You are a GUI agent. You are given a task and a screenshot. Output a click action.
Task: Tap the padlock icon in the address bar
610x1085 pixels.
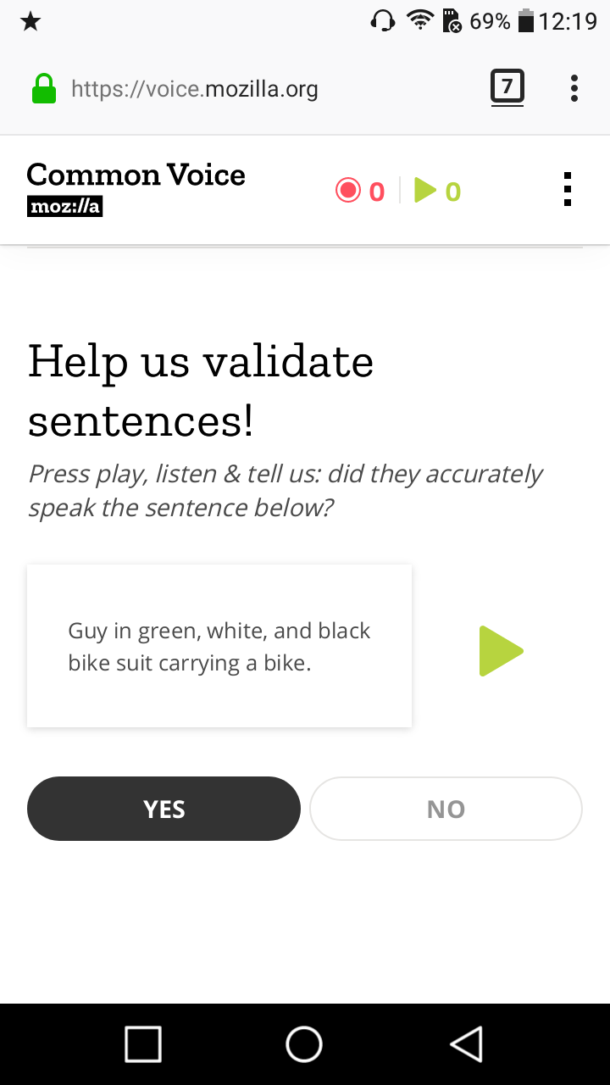click(43, 87)
